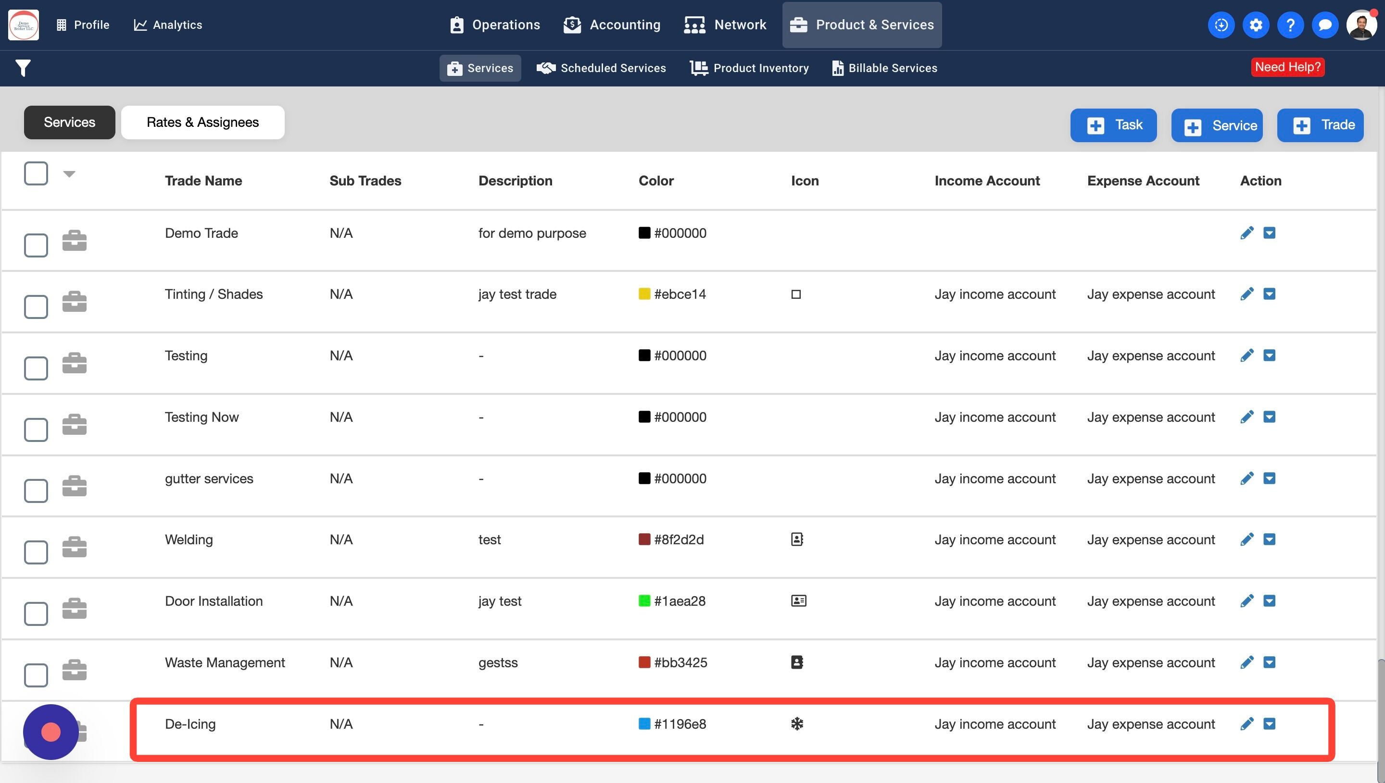Viewport: 1385px width, 783px height.
Task: Click the green #1aea28 color swatch
Action: [x=644, y=600]
